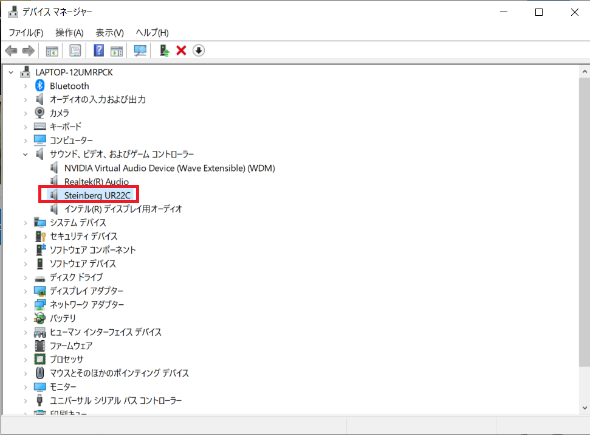
Task: Click the keyboard category icon
Action: (x=40, y=126)
